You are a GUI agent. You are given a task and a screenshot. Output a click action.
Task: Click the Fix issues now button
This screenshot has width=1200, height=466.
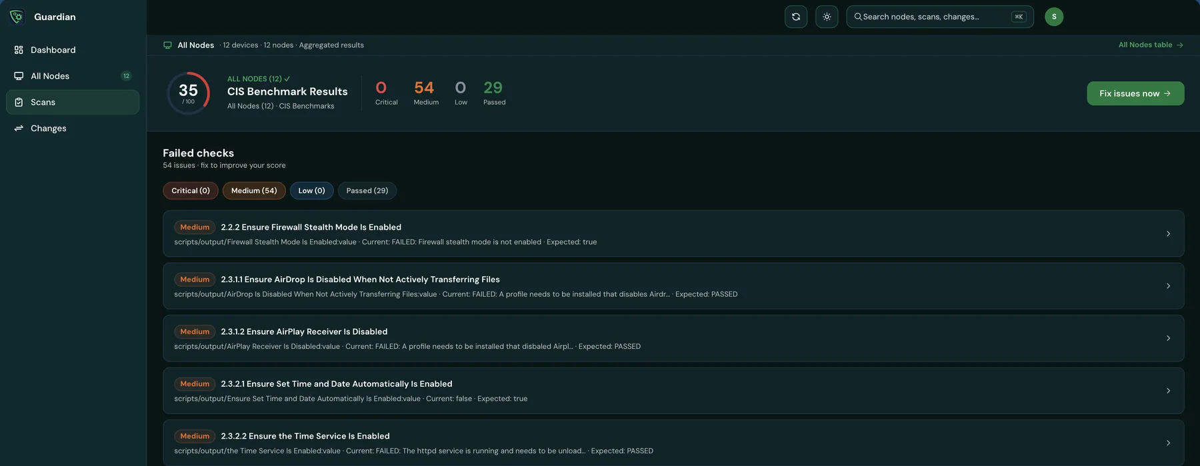pos(1135,93)
